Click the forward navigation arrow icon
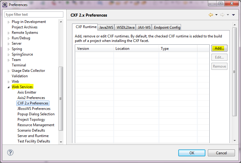 click(222, 15)
